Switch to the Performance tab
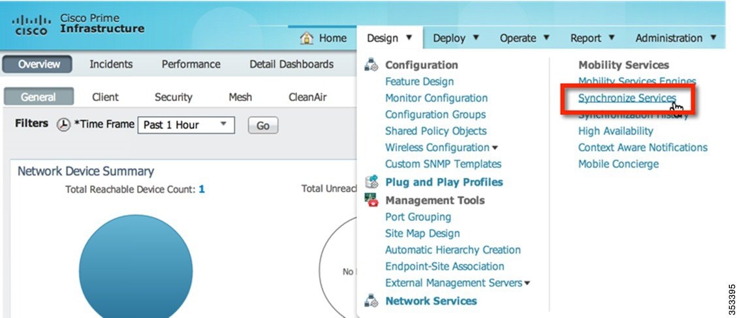Viewport: 737px width, 318px height. coord(191,65)
